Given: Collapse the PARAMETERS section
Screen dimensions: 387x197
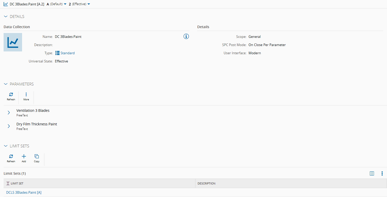Looking at the screenshot, I should pos(6,84).
